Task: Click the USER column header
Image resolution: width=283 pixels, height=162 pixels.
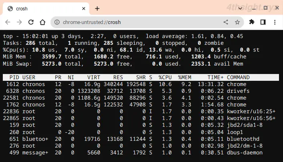Action: 29,78
